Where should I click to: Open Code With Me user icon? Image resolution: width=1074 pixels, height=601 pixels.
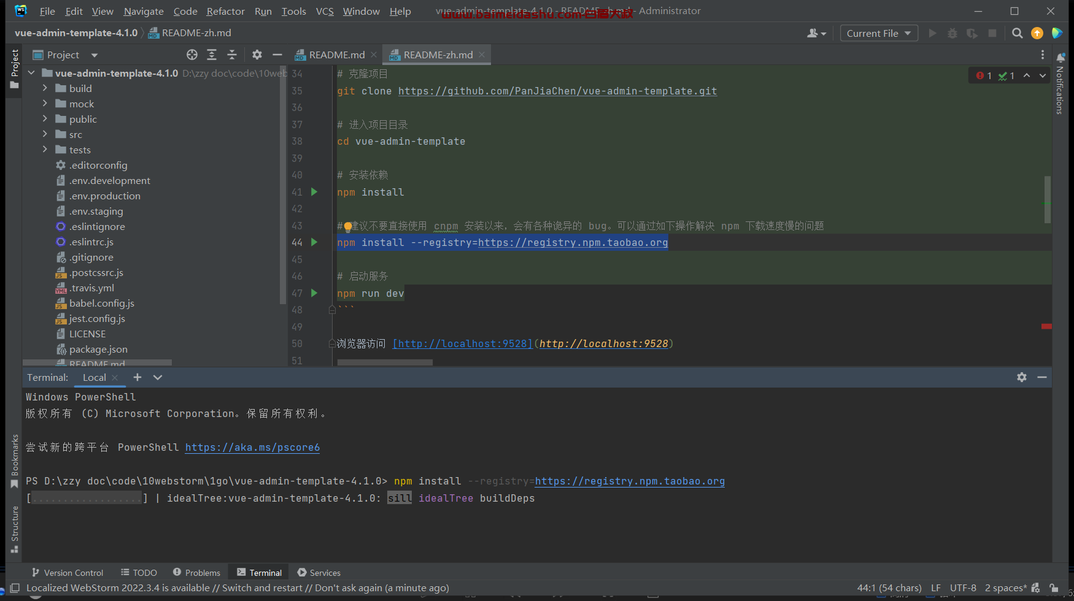[x=816, y=33]
